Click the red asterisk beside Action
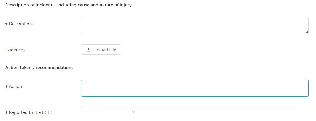316x121 pixels. (6, 86)
